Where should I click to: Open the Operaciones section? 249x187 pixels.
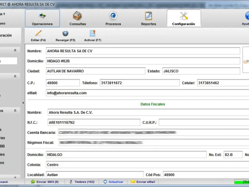(42, 18)
